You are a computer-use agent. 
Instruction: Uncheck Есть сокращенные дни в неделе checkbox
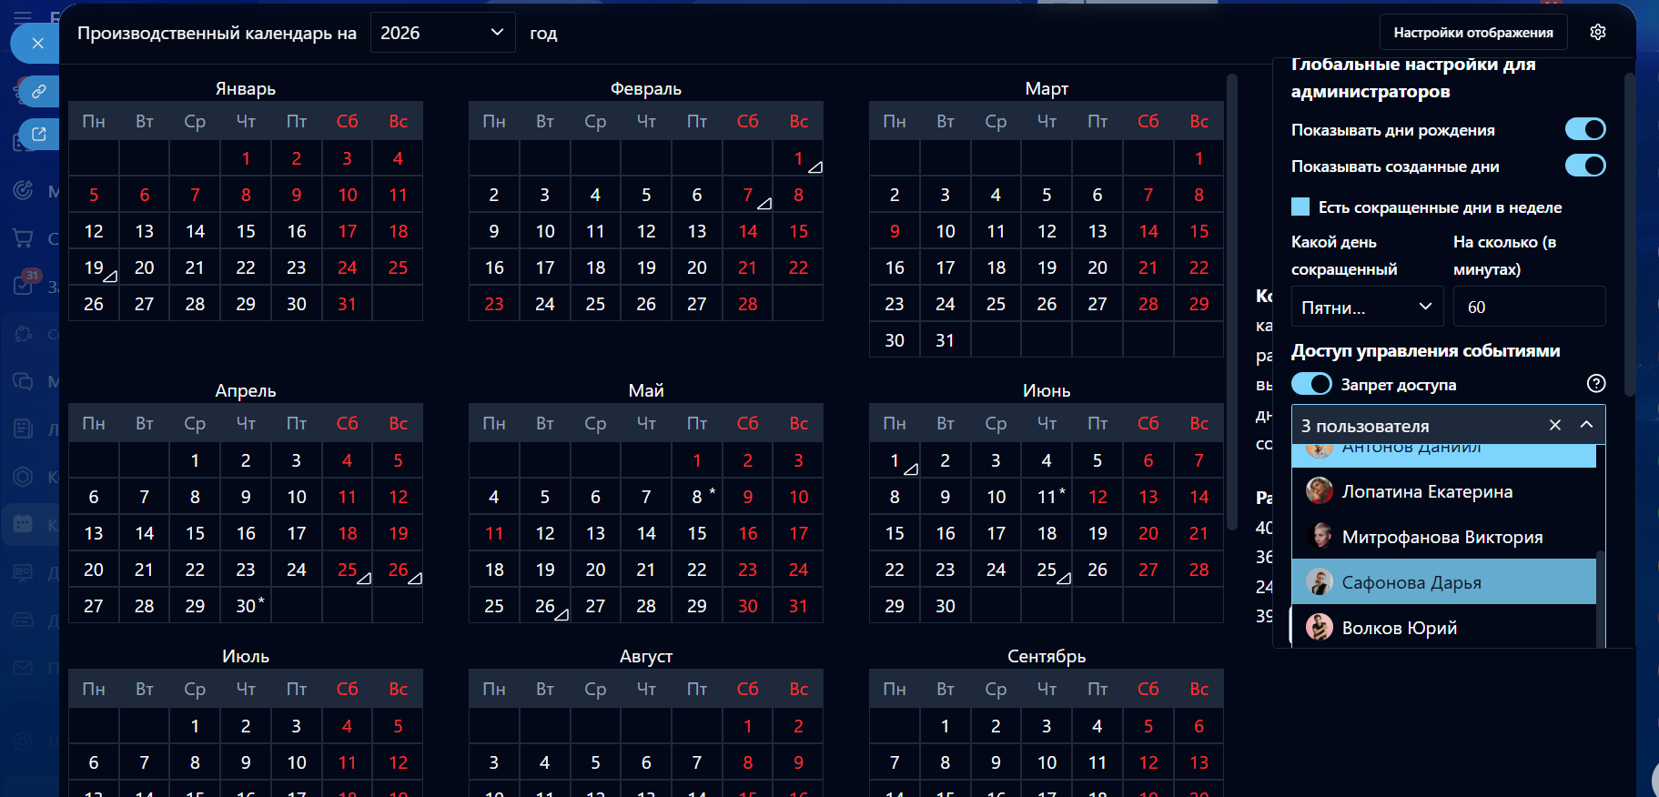pyautogui.click(x=1300, y=207)
